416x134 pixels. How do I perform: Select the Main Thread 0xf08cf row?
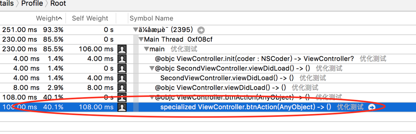tap(178, 40)
